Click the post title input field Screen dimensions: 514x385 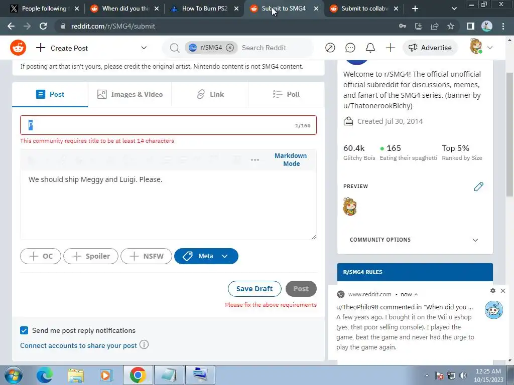[169, 125]
